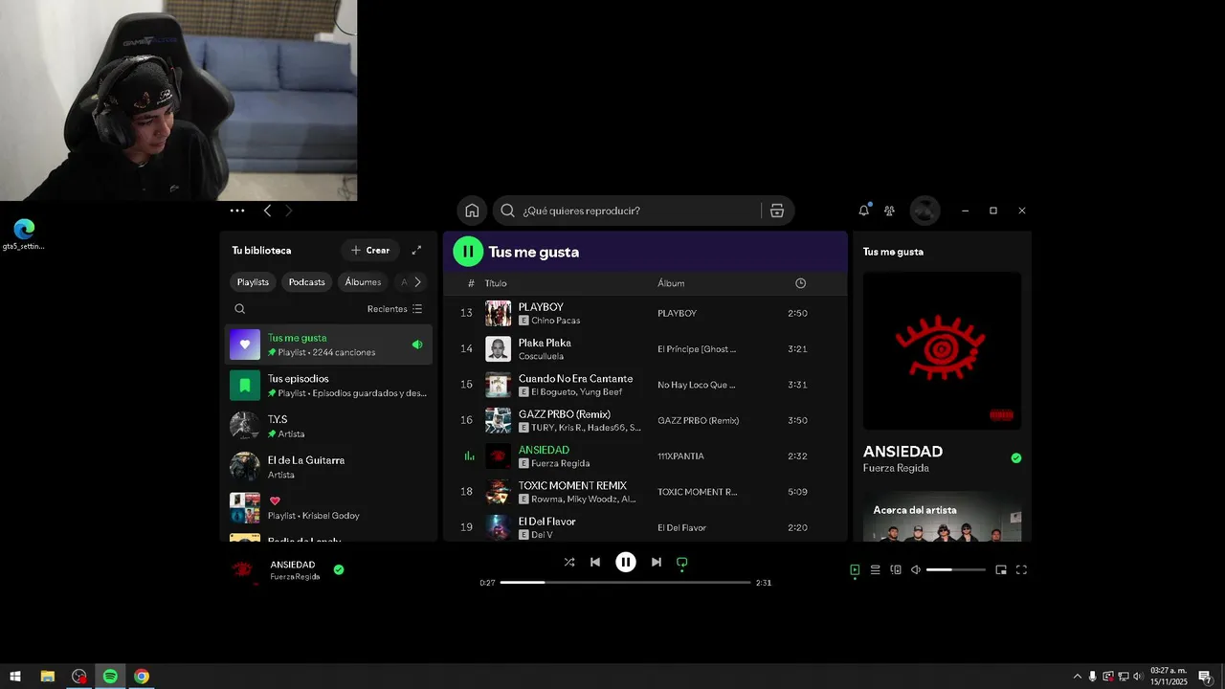Go back with the left arrow
Image resolution: width=1225 pixels, height=689 pixels.
pyautogui.click(x=267, y=211)
